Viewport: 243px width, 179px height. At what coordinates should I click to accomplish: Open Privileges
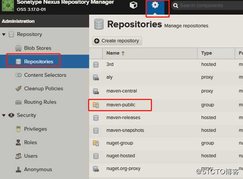(x=36, y=129)
